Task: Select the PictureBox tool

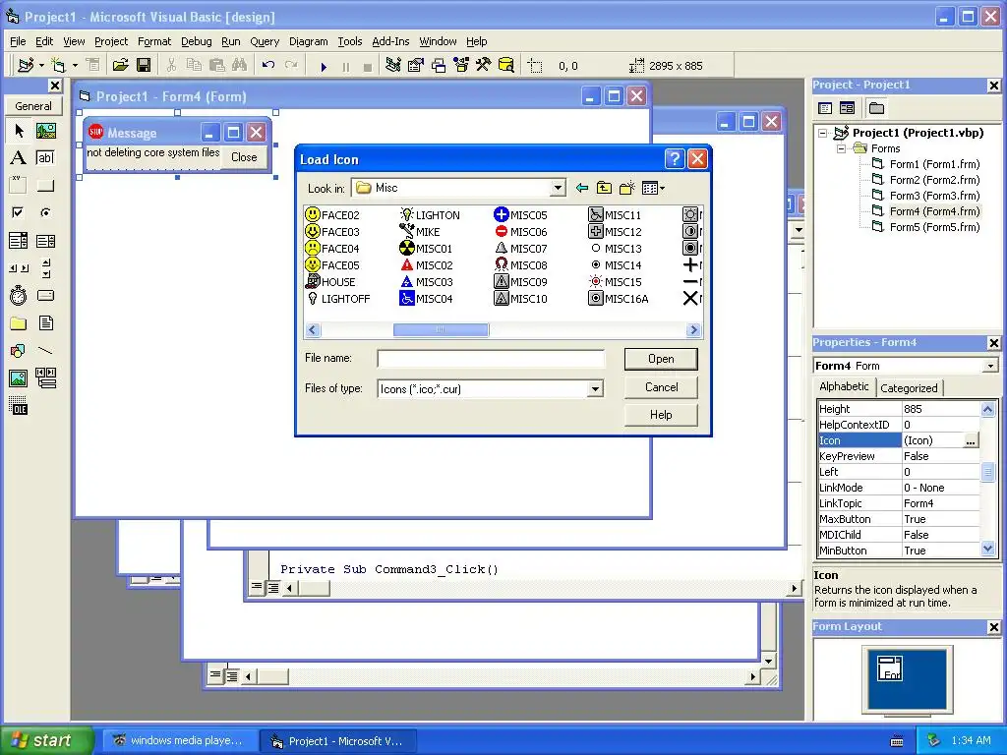Action: [x=45, y=131]
